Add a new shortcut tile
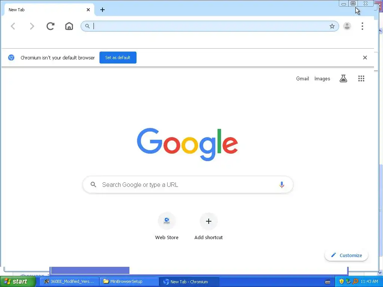Image resolution: width=383 pixels, height=287 pixels. [209, 226]
